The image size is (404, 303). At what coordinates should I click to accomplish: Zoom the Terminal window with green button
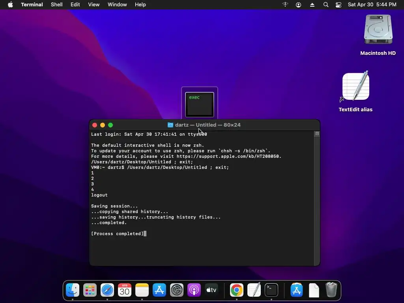click(x=110, y=125)
